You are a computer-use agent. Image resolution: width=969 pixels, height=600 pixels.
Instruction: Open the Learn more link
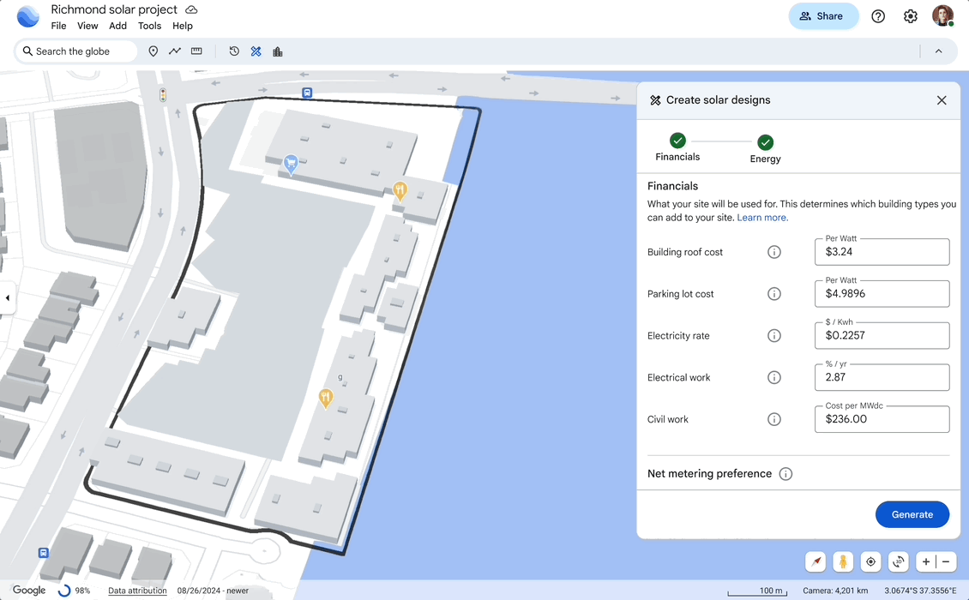(x=762, y=217)
